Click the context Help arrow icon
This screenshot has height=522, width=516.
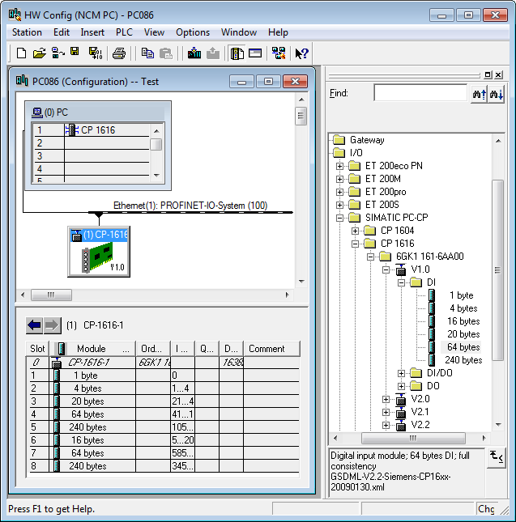pos(301,53)
